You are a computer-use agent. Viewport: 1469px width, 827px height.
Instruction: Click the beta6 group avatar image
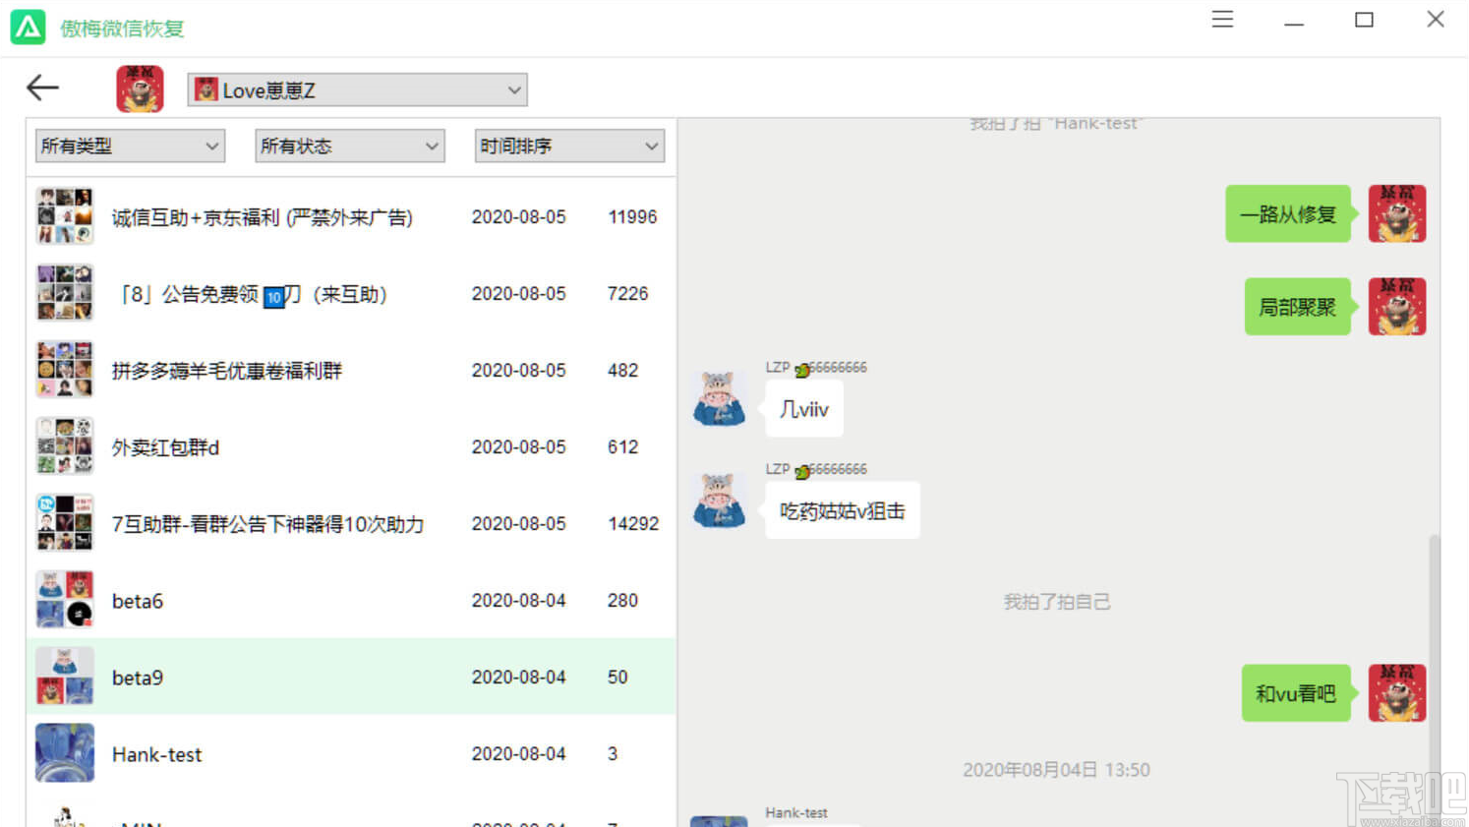tap(64, 600)
